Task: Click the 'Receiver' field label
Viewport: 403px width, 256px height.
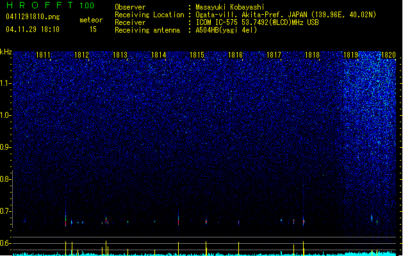Action: (x=130, y=22)
